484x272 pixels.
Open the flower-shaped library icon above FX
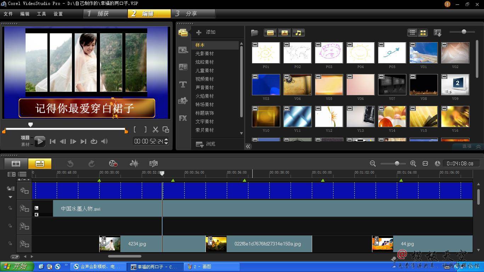click(183, 101)
